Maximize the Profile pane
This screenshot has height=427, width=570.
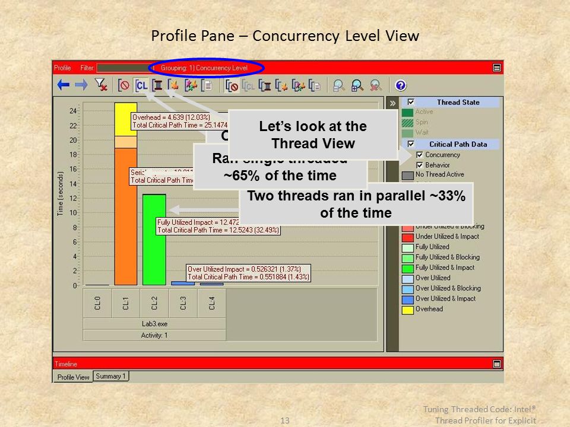(x=496, y=68)
